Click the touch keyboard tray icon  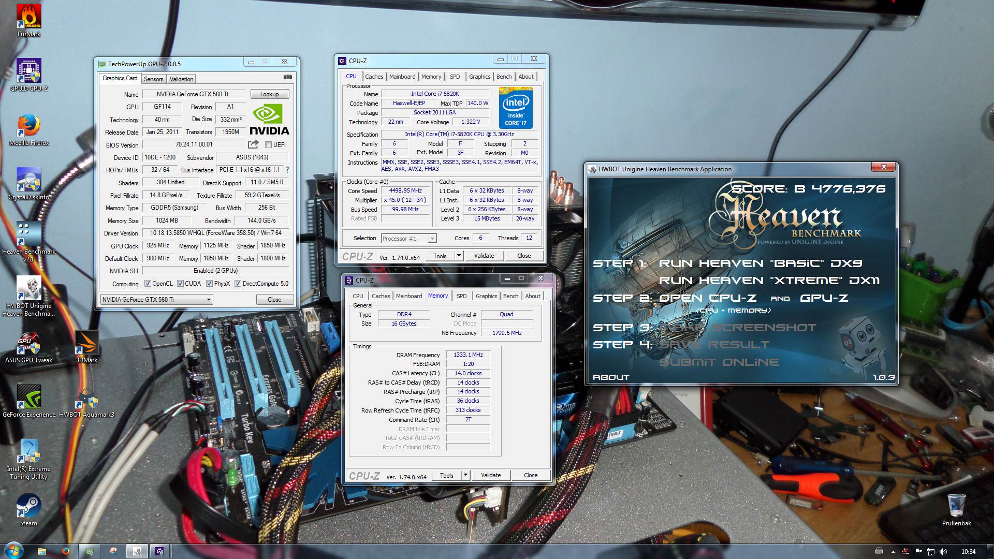click(x=879, y=551)
